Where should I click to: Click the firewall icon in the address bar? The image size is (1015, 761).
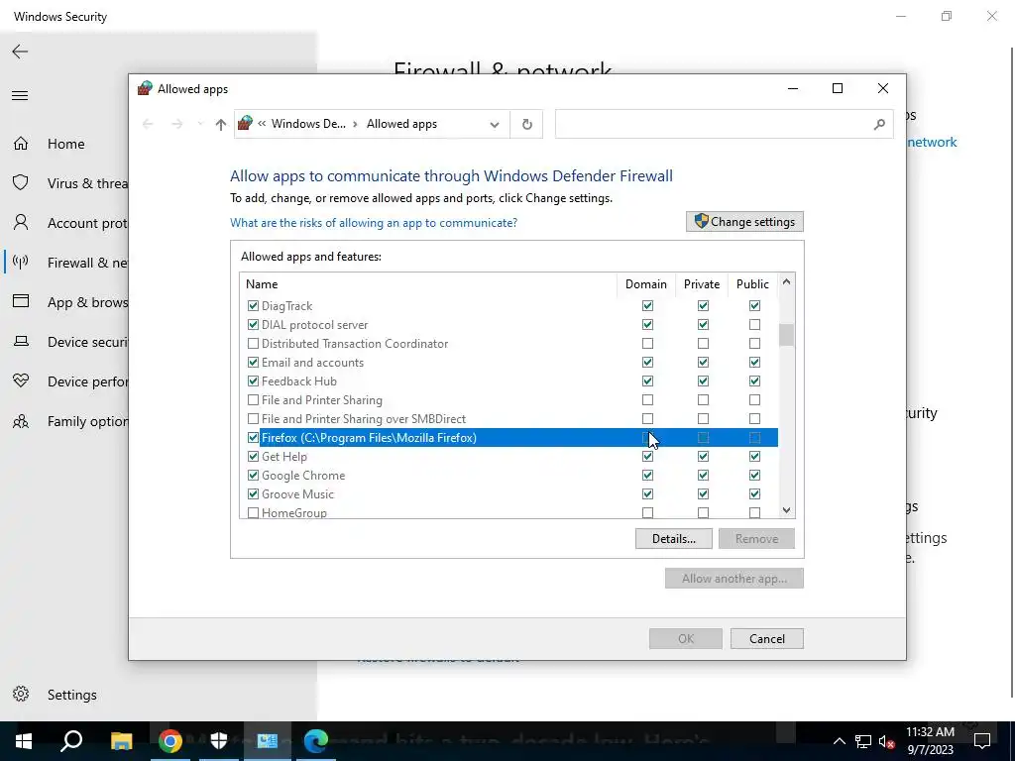246,123
